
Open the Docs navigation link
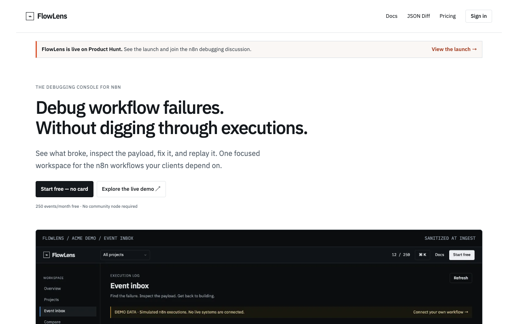coord(391,16)
